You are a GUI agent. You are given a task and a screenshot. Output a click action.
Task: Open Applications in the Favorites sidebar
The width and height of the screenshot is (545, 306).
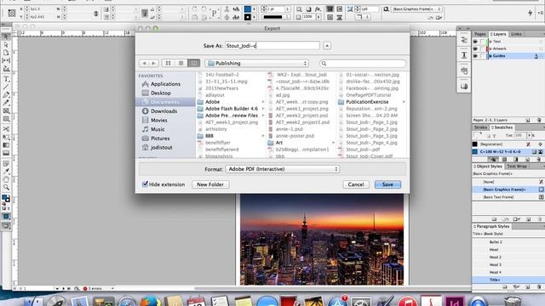click(165, 84)
